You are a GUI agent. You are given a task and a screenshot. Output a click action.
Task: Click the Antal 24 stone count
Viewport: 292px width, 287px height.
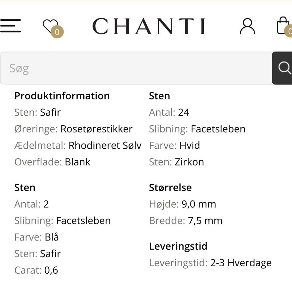(184, 112)
